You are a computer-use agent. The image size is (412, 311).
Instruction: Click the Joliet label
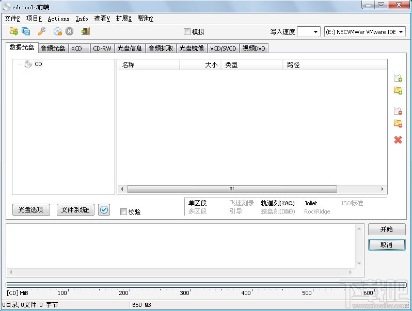(311, 203)
